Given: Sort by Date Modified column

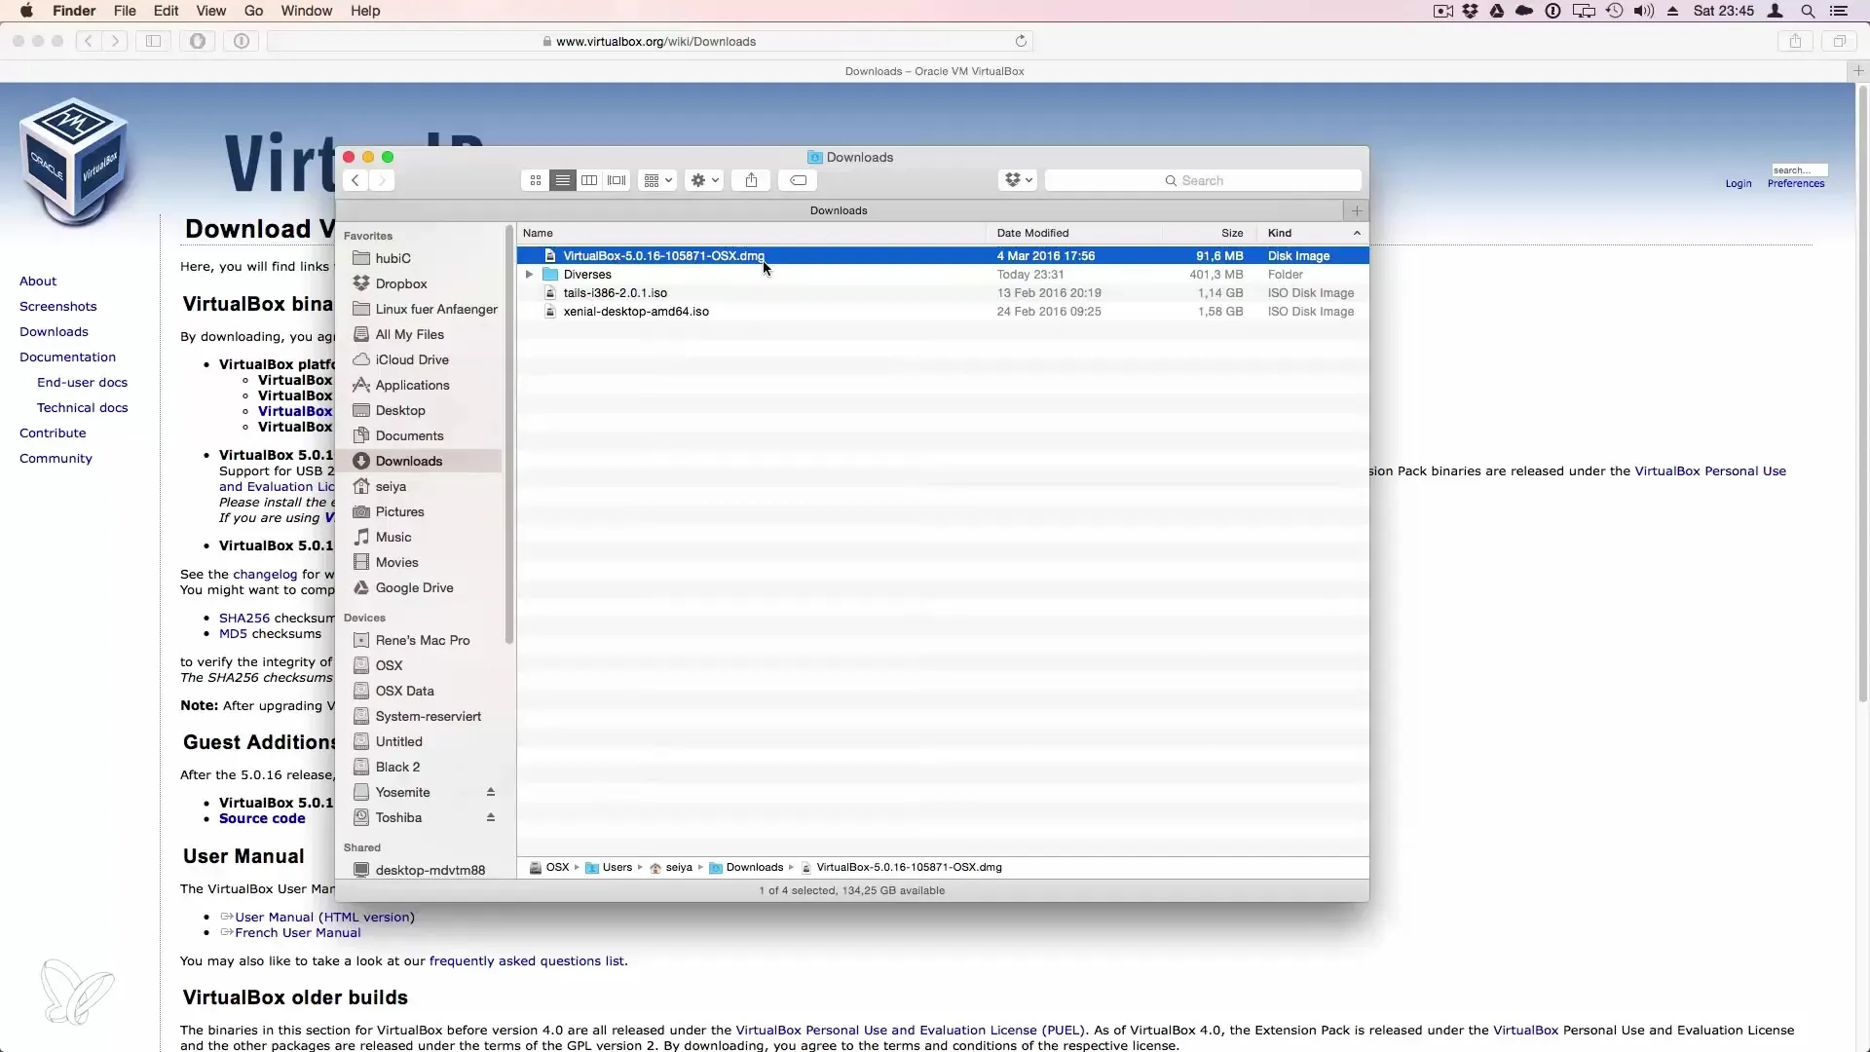Looking at the screenshot, I should [x=1073, y=233].
